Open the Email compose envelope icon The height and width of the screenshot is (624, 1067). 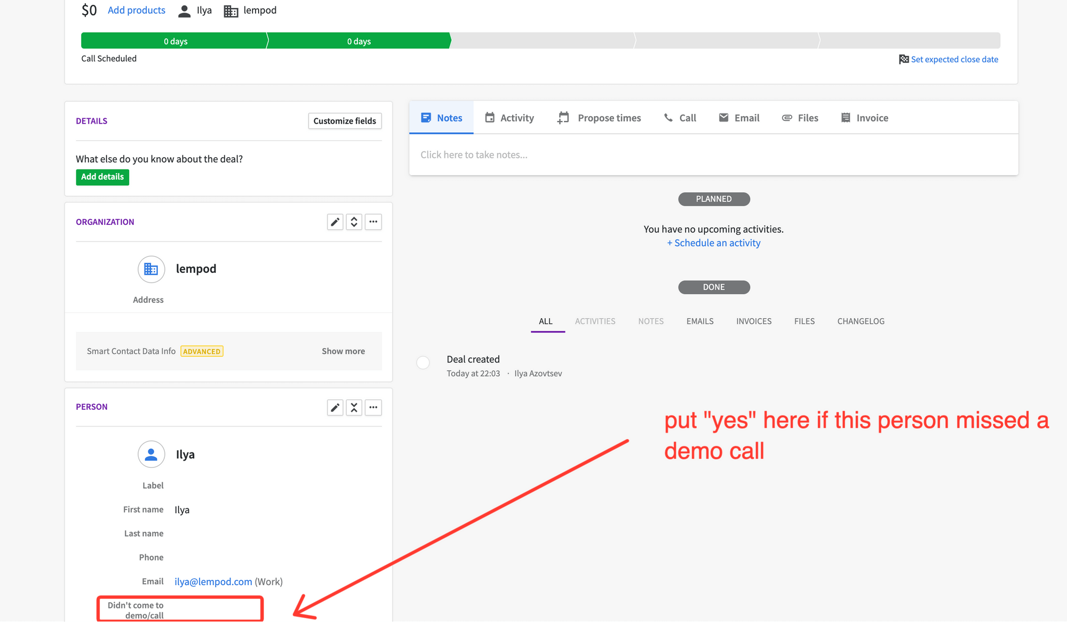[x=739, y=117]
